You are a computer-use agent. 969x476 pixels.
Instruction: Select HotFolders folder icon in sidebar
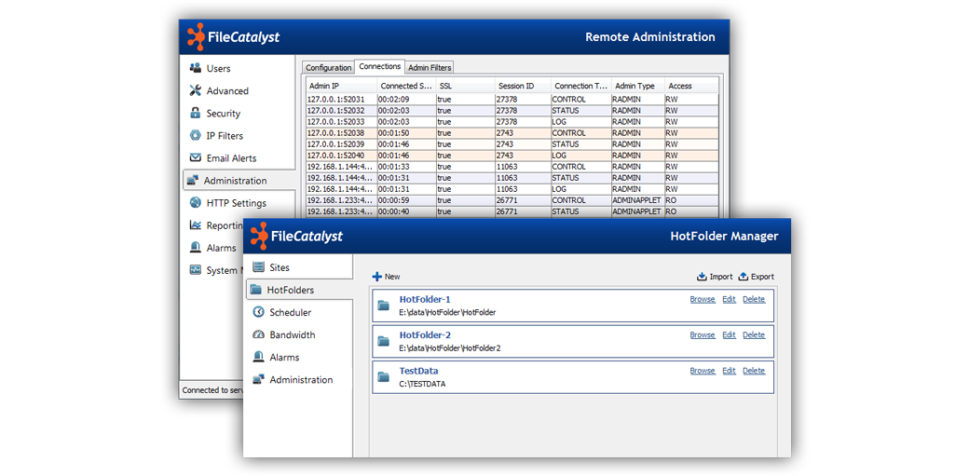tap(256, 290)
